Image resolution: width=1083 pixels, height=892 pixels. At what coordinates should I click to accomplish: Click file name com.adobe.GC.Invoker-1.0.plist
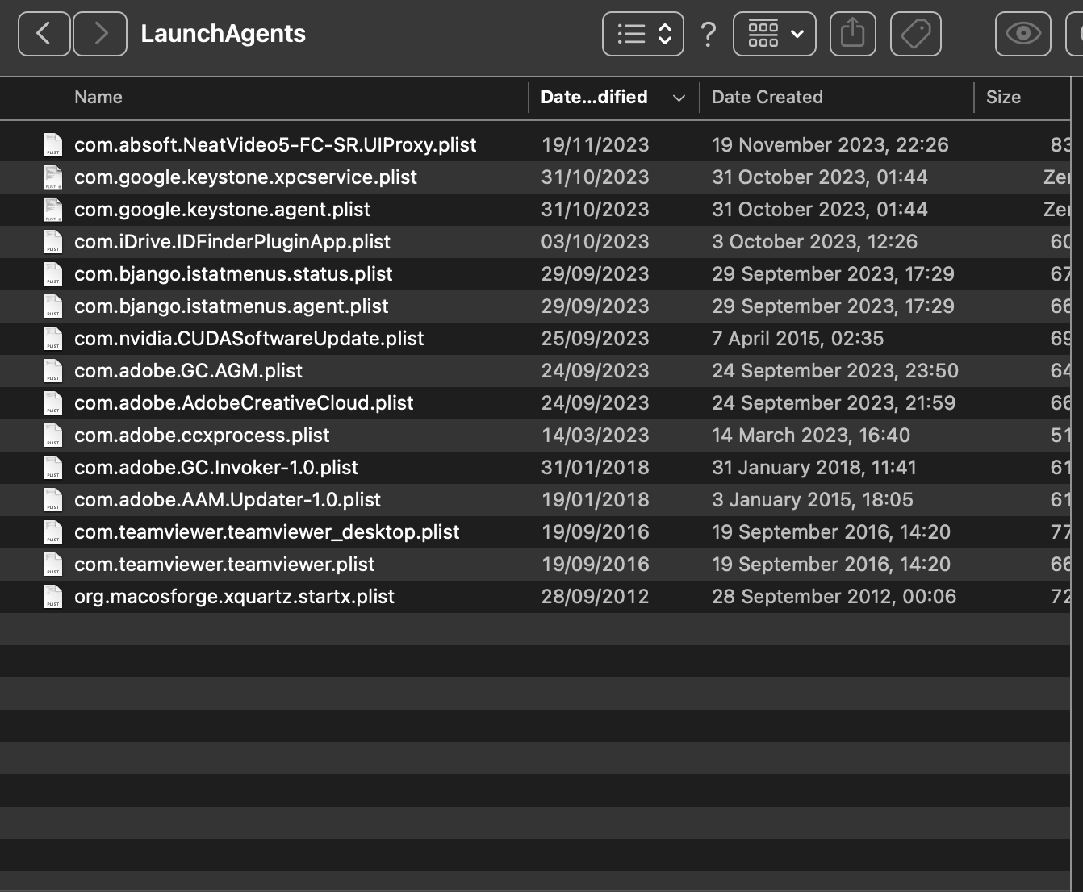216,468
